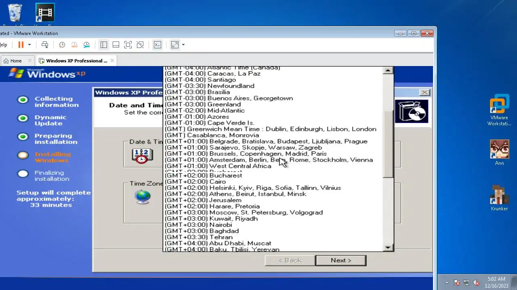Enter full screen mode in VMware
Image resolution: width=517 pixels, height=290 pixels.
[x=128, y=45]
